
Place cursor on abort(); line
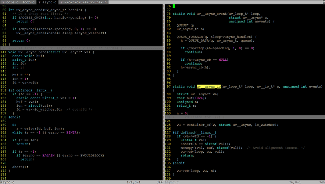pyautogui.click(x=20, y=167)
